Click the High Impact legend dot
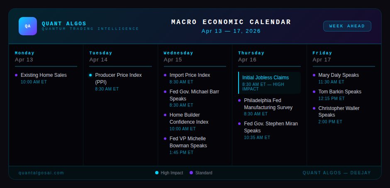The image size is (390, 188). pos(157,173)
